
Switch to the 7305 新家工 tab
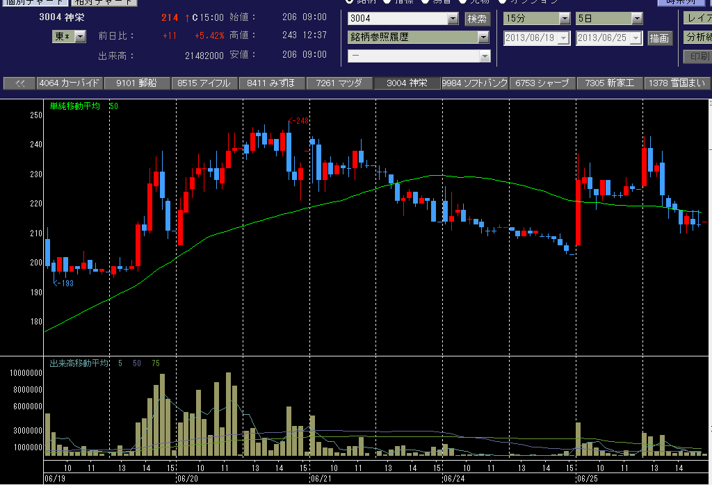point(609,83)
